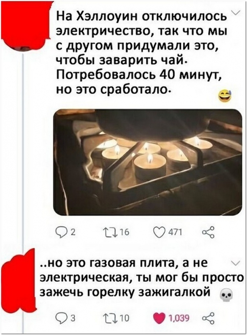Open chevron menu on reply tweet
This screenshot has width=247, height=335.
tap(237, 263)
